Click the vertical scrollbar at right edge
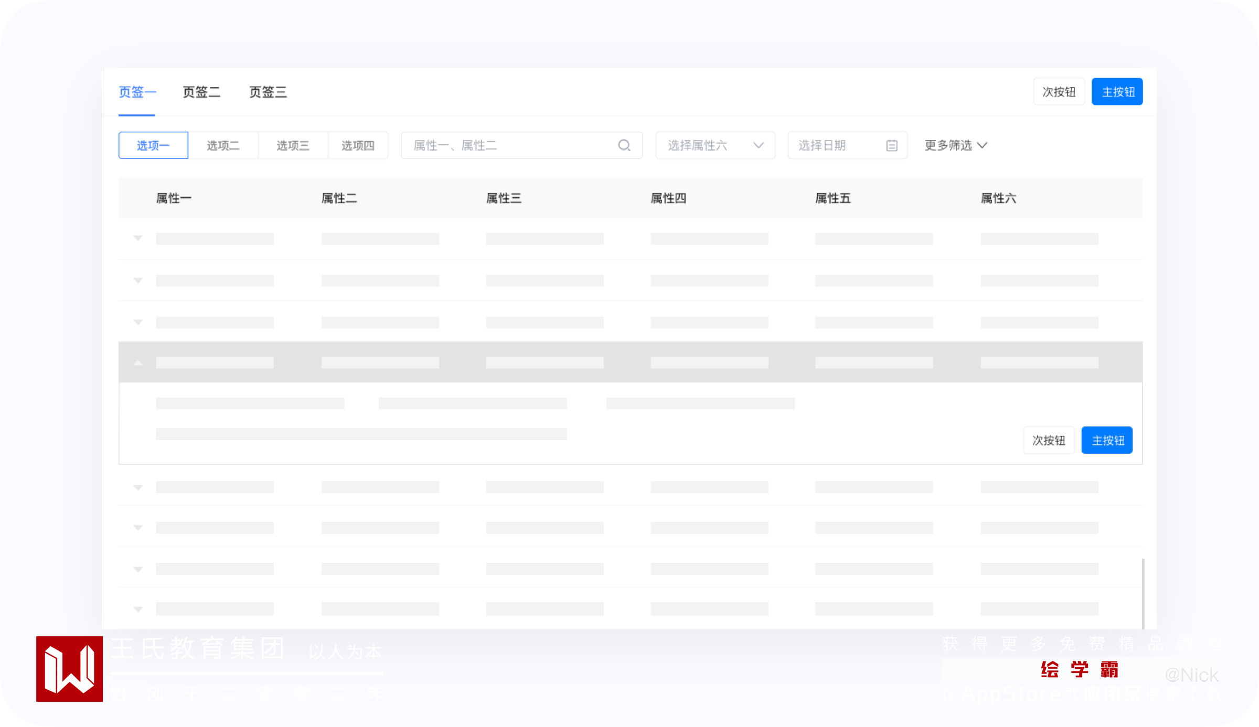1259x727 pixels. coord(1143,593)
